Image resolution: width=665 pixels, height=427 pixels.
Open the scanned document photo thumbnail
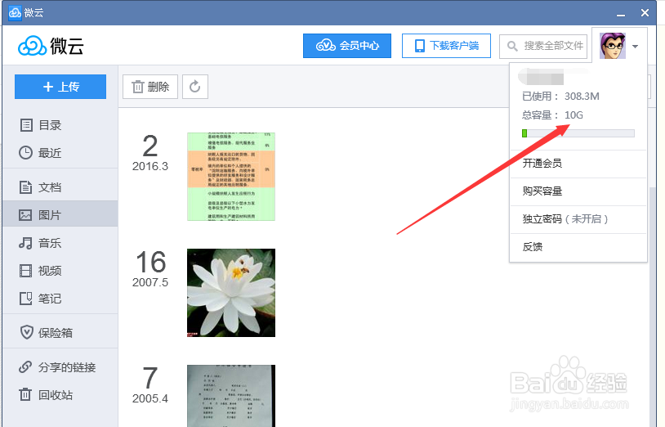pyautogui.click(x=231, y=396)
